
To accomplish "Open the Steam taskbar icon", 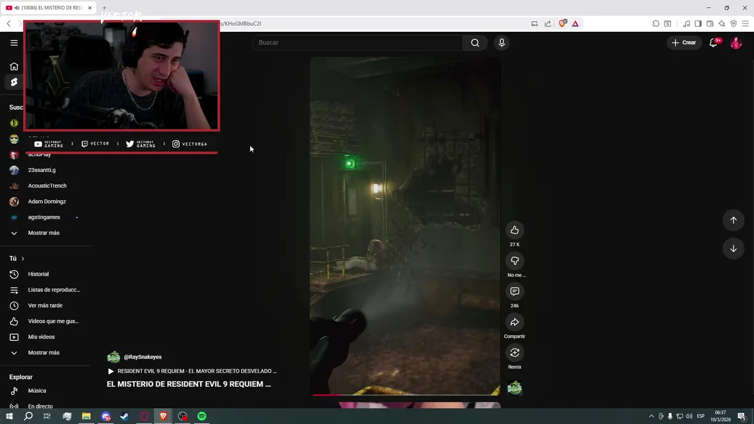I will [125, 416].
